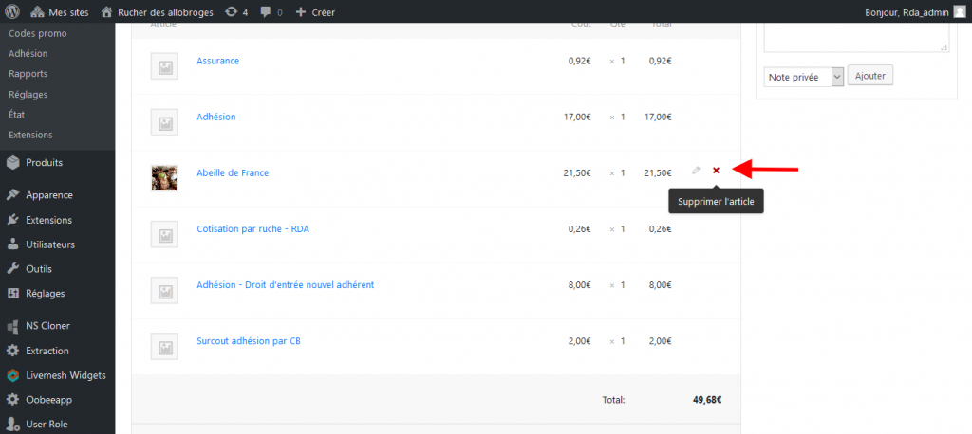Open Cotisation par ruche - RDA link
The image size is (972, 434).
(253, 227)
